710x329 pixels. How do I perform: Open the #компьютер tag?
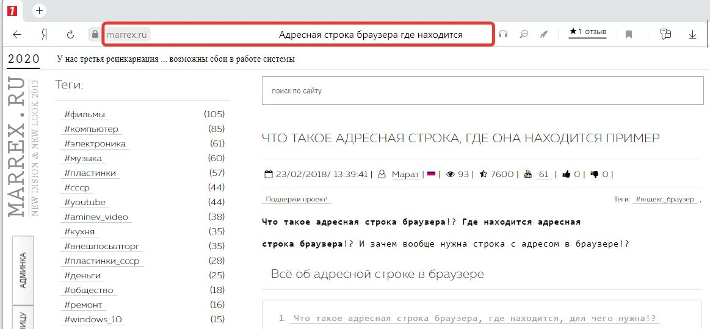91,129
